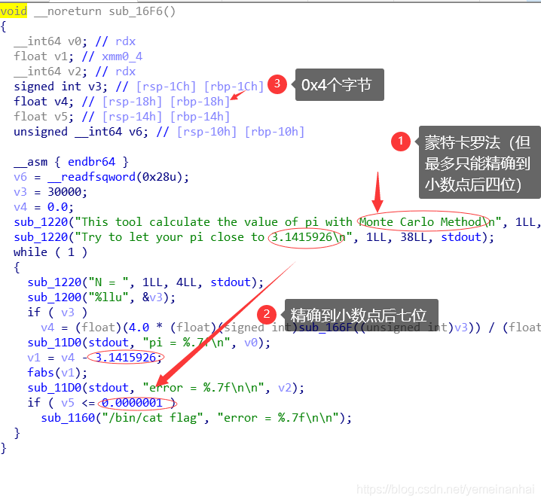Click the sub_1200 function call

[54, 297]
